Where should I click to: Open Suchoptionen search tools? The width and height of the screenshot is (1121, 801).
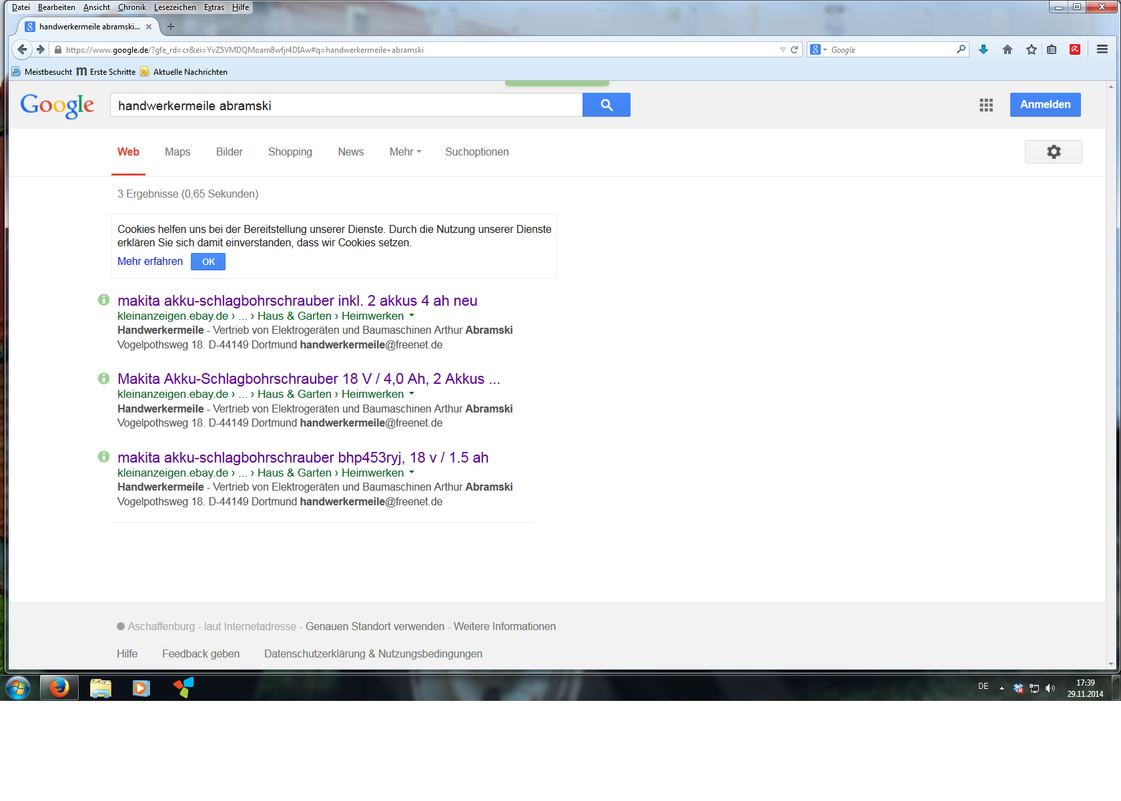pos(477,152)
